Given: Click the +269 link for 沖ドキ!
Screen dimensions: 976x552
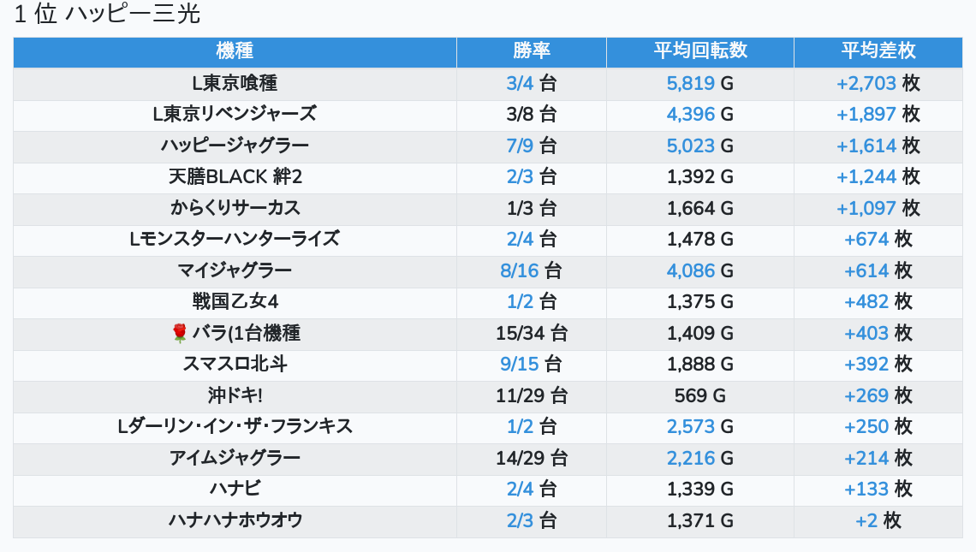Looking at the screenshot, I should 866,395.
